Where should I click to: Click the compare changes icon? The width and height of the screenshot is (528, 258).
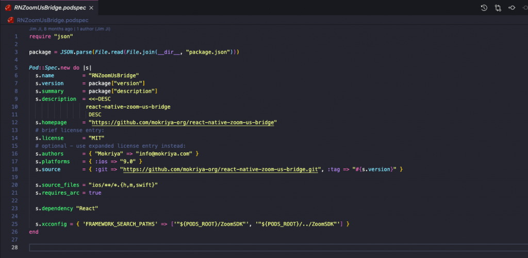click(x=498, y=8)
